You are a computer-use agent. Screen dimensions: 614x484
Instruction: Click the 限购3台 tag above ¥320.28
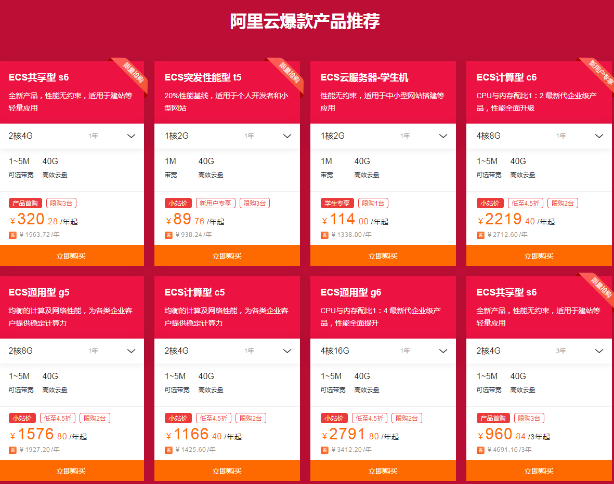61,204
